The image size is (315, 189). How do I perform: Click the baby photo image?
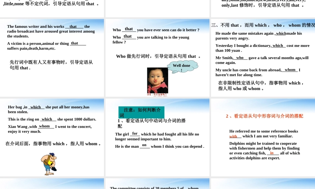[x=157, y=80]
